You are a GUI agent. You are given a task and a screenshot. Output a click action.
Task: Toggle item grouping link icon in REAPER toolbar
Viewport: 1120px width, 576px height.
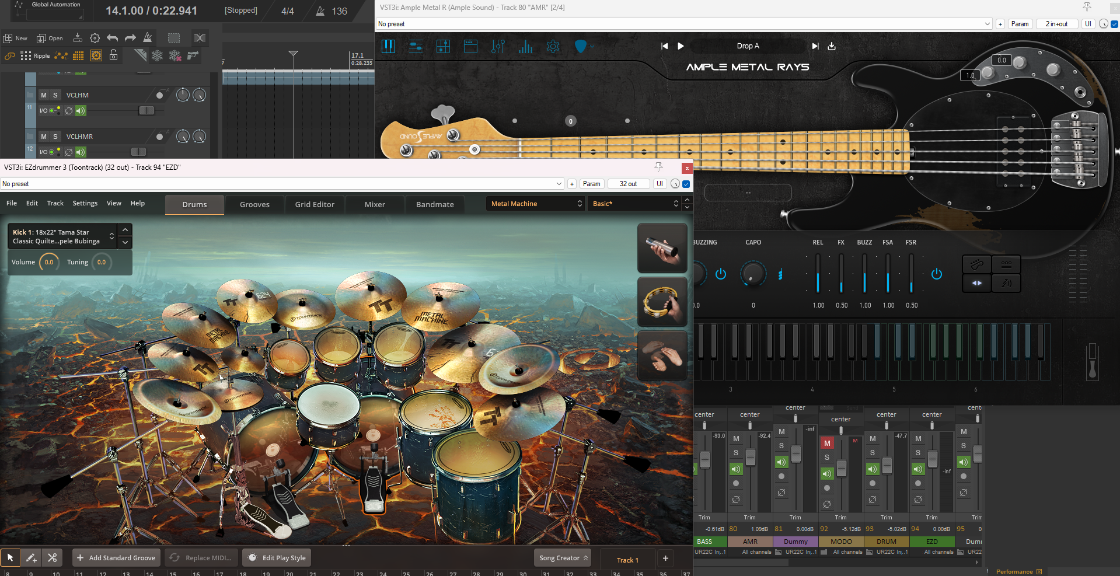[9, 56]
